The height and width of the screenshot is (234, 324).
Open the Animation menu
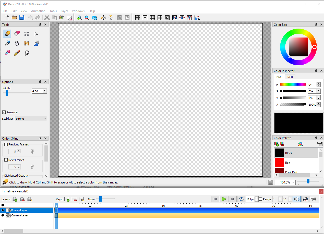(x=38, y=11)
